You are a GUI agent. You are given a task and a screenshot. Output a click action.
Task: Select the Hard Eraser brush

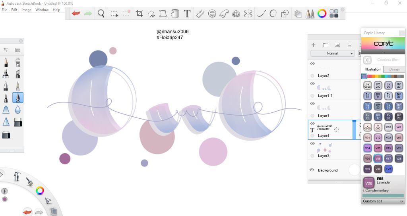pyautogui.click(x=17, y=122)
